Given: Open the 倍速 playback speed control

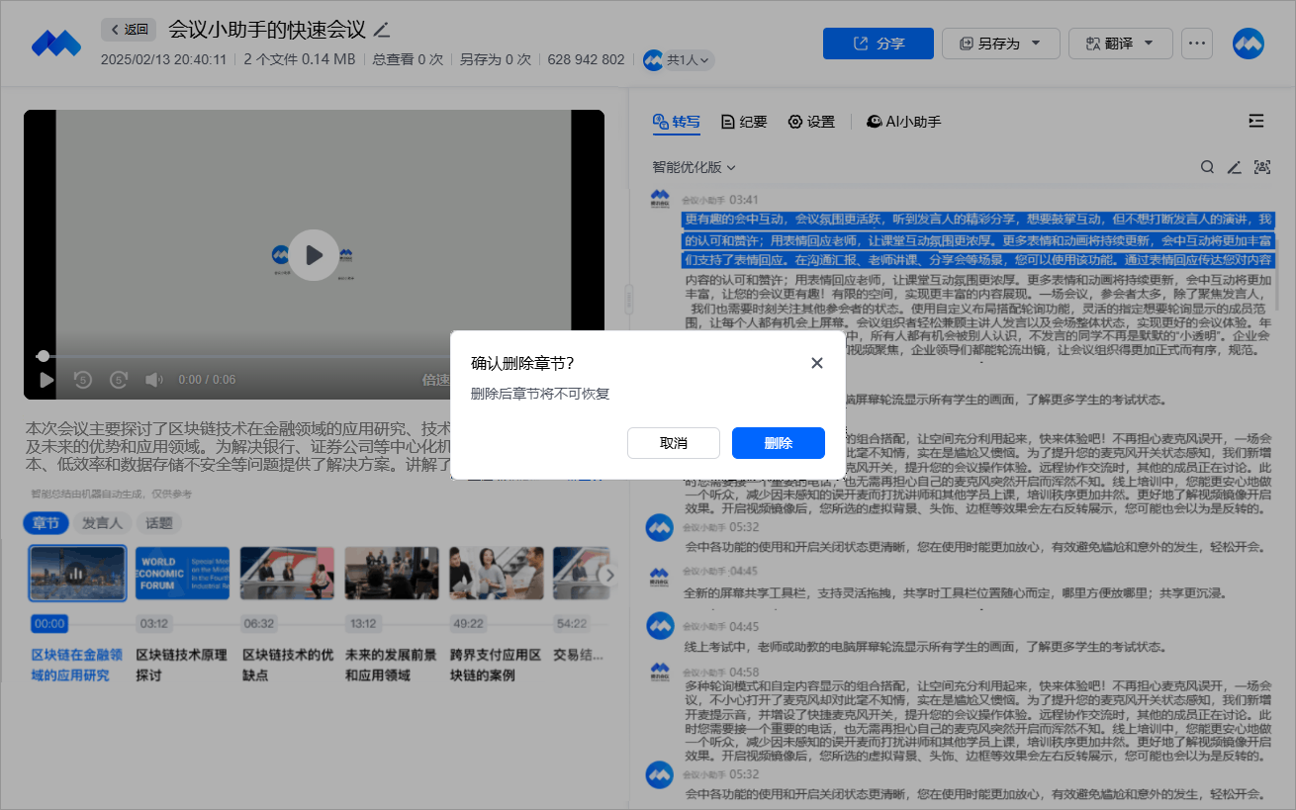Looking at the screenshot, I should (436, 380).
